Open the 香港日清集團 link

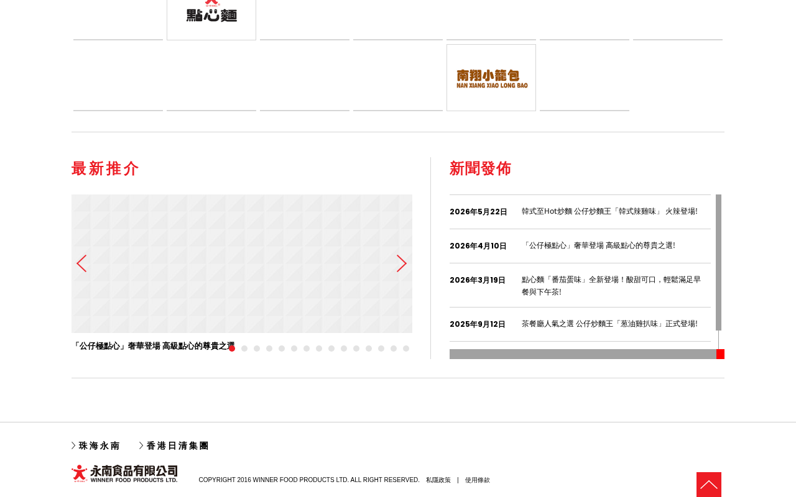click(x=178, y=445)
